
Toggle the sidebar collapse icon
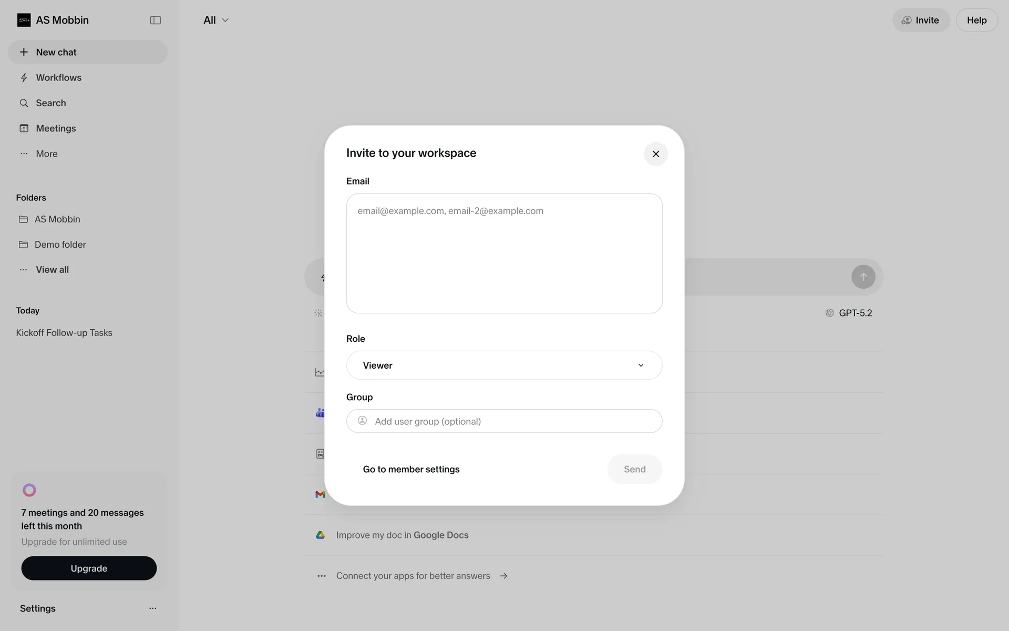tap(155, 20)
